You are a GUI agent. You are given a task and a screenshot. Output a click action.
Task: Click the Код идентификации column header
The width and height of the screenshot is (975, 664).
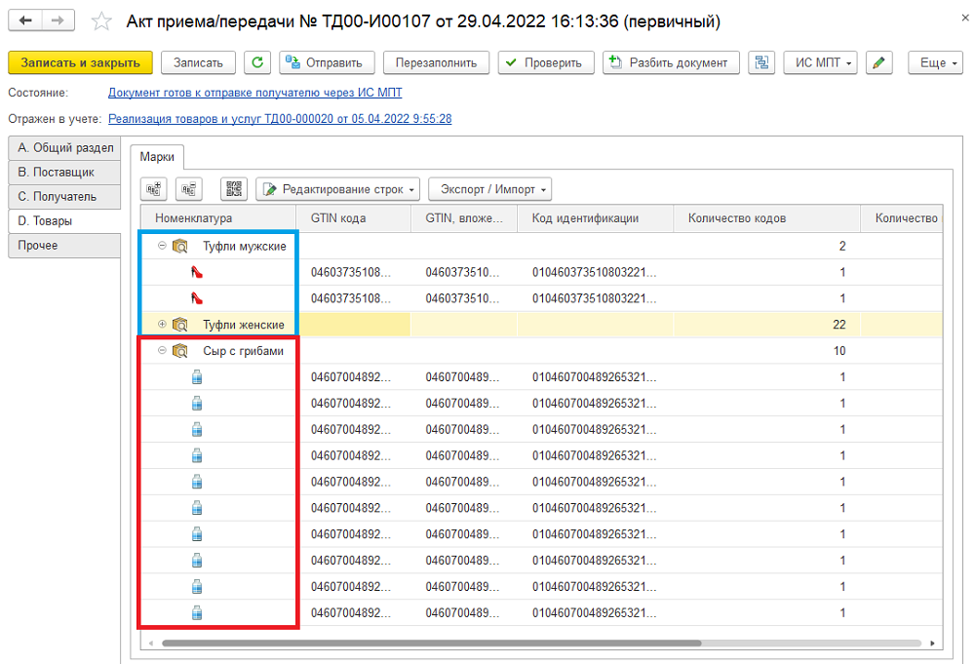[595, 218]
